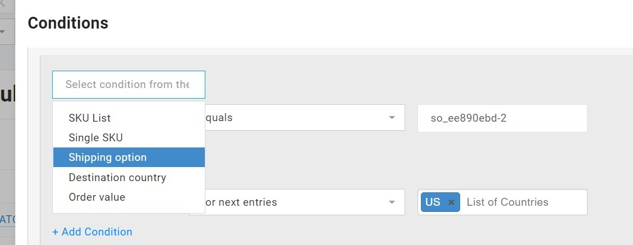The width and height of the screenshot is (633, 245).
Task: Select the "Single SKU" condition option
Action: tap(95, 137)
